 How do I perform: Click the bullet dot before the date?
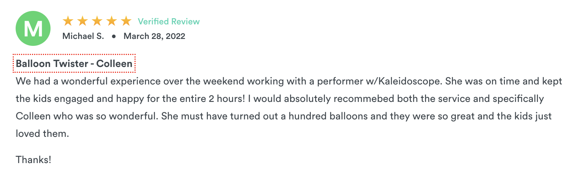[x=114, y=36]
